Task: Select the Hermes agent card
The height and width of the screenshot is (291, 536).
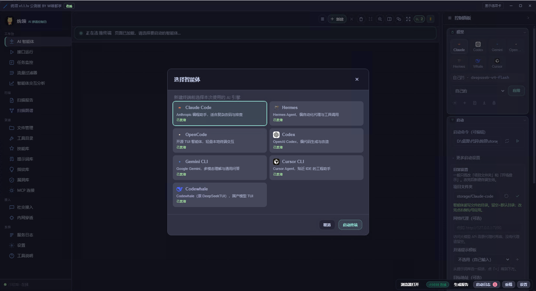Action: (316, 113)
